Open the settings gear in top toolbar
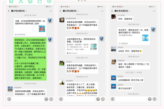Screen dimensions: 164x109 [49, 1]
